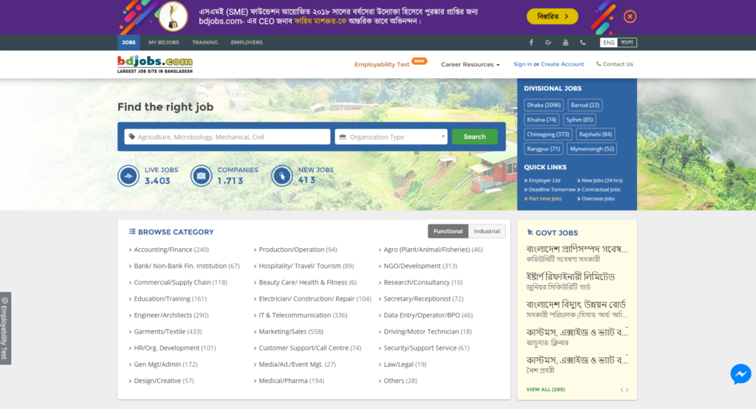Screen dimensions: 756x409
Task: Toggle Industrial category view
Action: coord(487,231)
